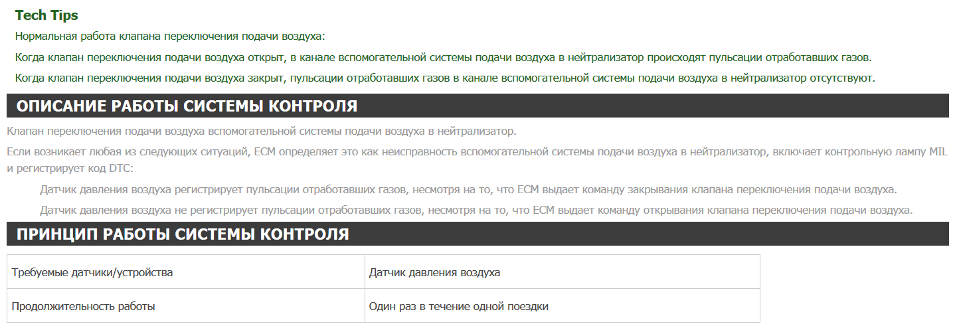The width and height of the screenshot is (957, 326).
Task: Click table cell 'Датчик давления воздуха'
Action: [x=563, y=272]
